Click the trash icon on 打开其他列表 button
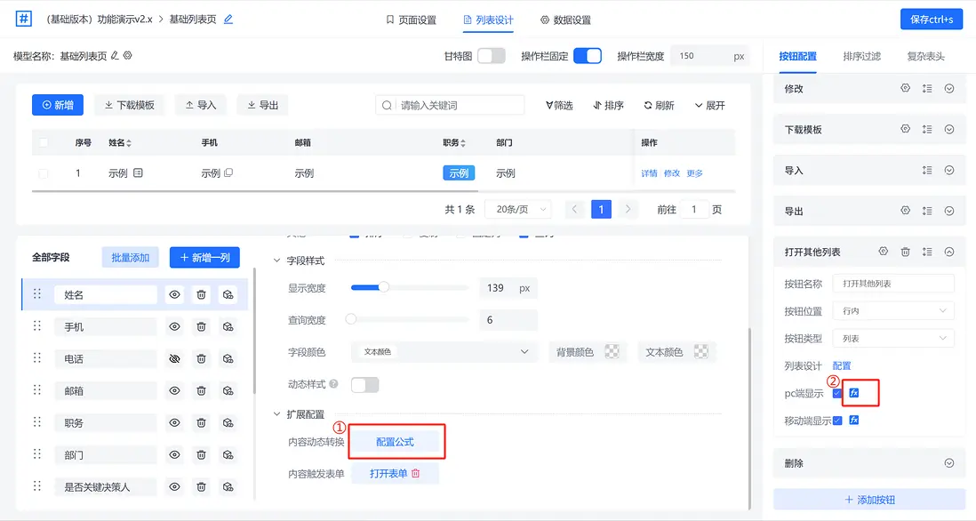Image resolution: width=976 pixels, height=521 pixels. pos(905,252)
